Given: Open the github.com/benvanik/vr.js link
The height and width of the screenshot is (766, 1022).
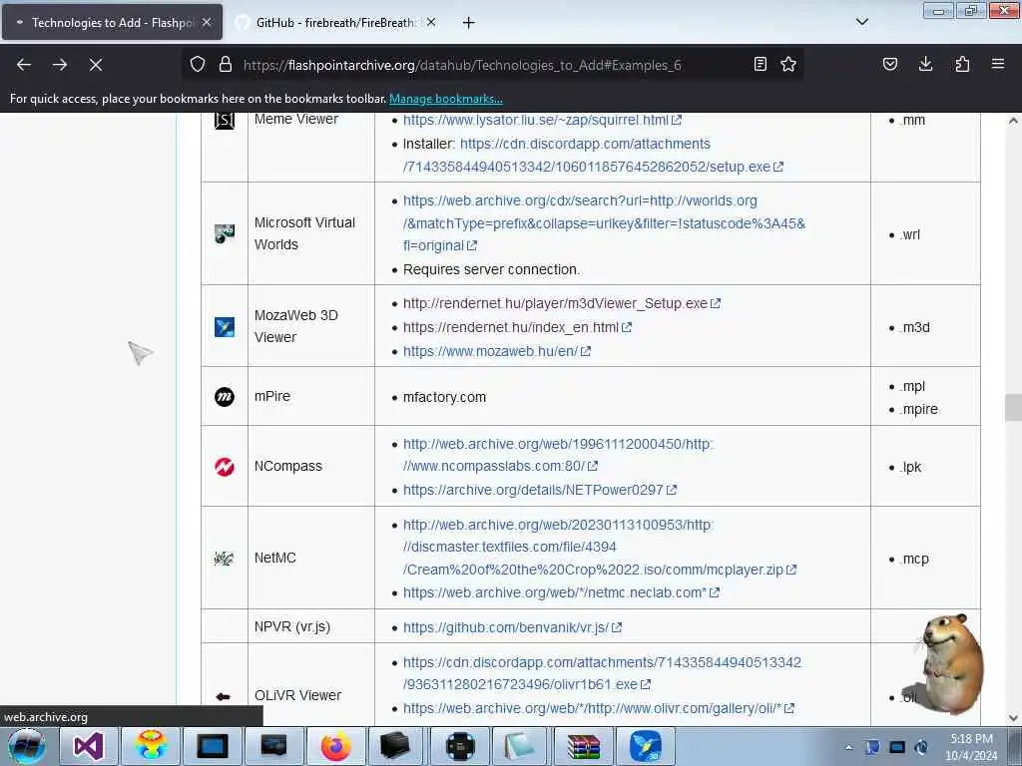Looking at the screenshot, I should (x=512, y=628).
